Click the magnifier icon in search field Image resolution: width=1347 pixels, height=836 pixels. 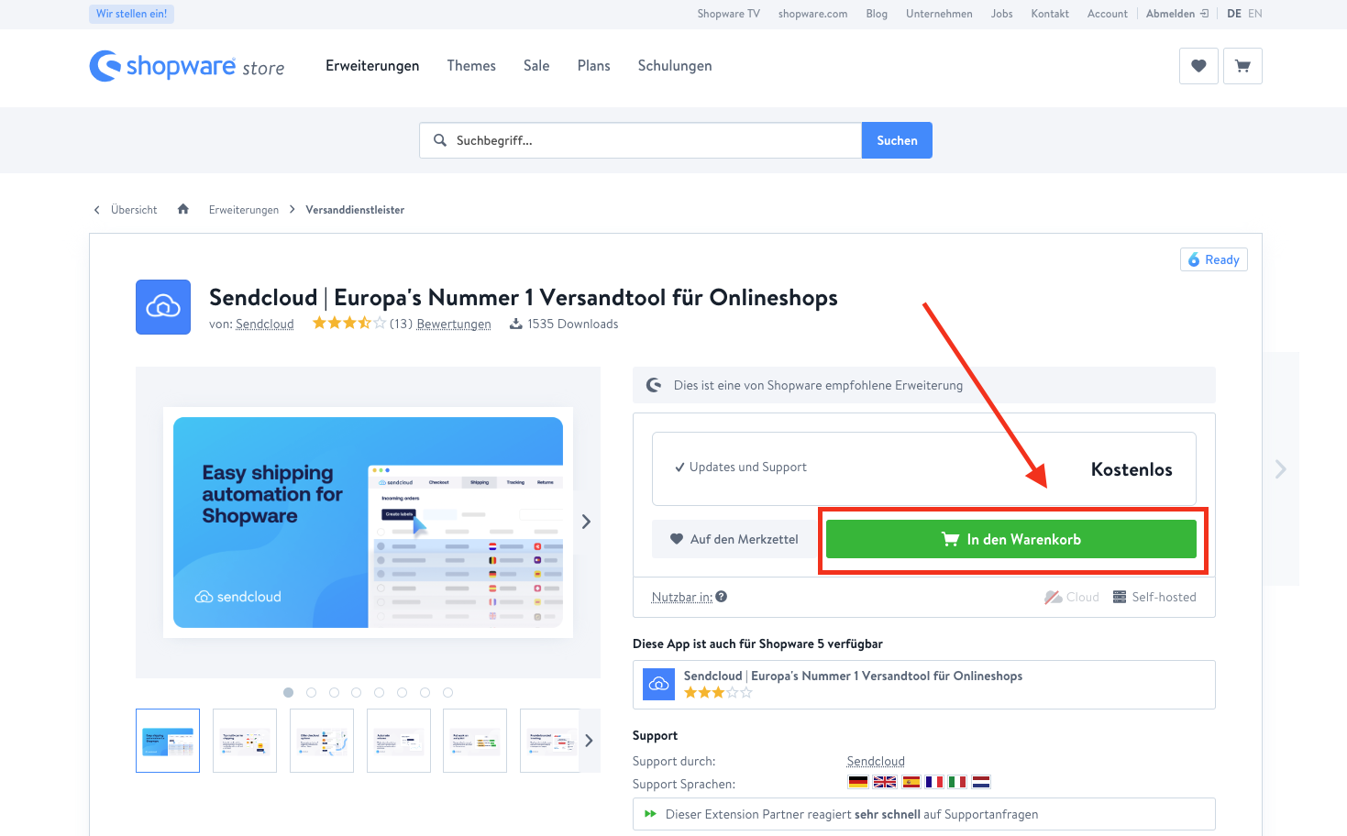coord(440,140)
